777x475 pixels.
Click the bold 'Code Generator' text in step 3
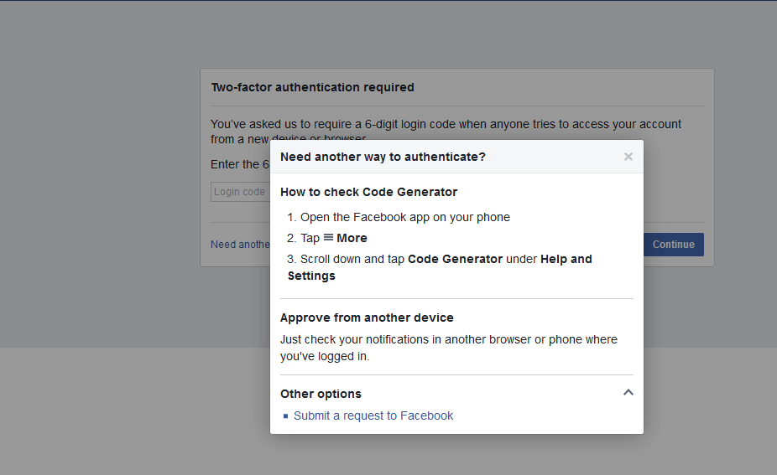pyautogui.click(x=455, y=259)
